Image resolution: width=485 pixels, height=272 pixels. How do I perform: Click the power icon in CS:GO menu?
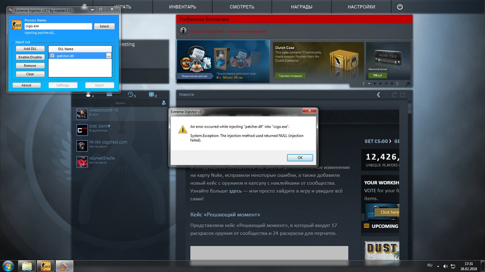[400, 7]
